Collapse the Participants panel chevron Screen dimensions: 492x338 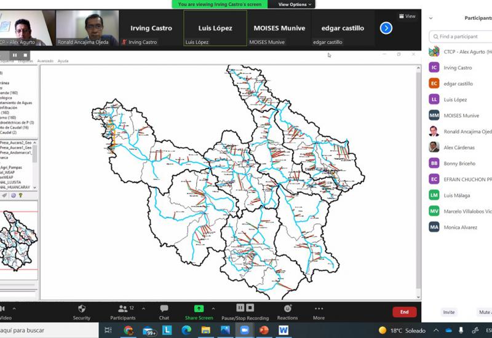(430, 18)
